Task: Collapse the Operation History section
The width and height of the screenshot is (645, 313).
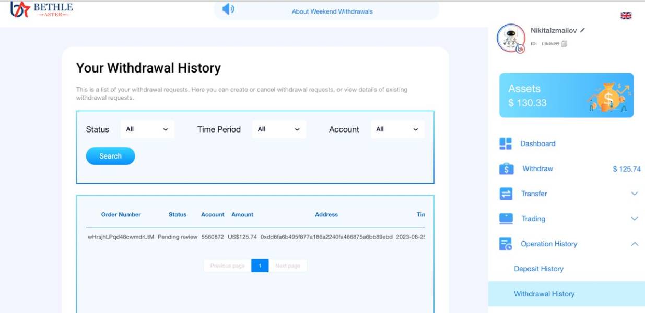Action: tap(635, 244)
